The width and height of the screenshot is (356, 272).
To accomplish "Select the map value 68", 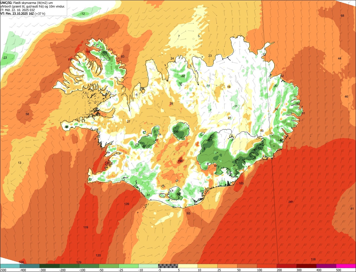I will pos(342,16).
